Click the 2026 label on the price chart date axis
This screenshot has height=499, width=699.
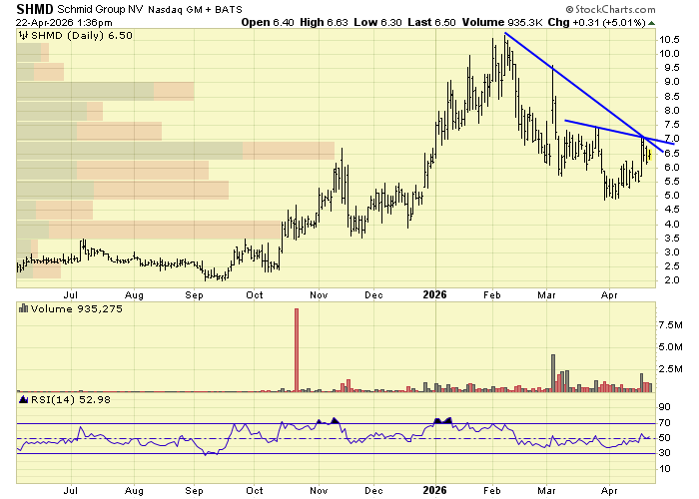pyautogui.click(x=434, y=295)
